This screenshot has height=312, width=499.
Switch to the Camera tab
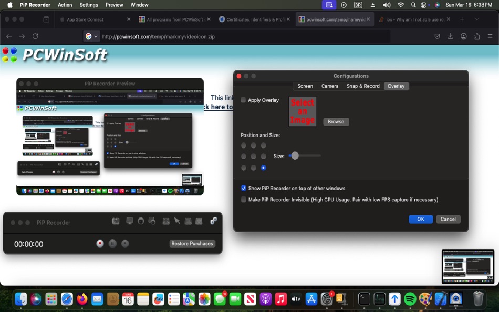pyautogui.click(x=330, y=86)
